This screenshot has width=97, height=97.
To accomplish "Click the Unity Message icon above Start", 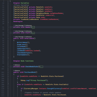I will (14, 31).
